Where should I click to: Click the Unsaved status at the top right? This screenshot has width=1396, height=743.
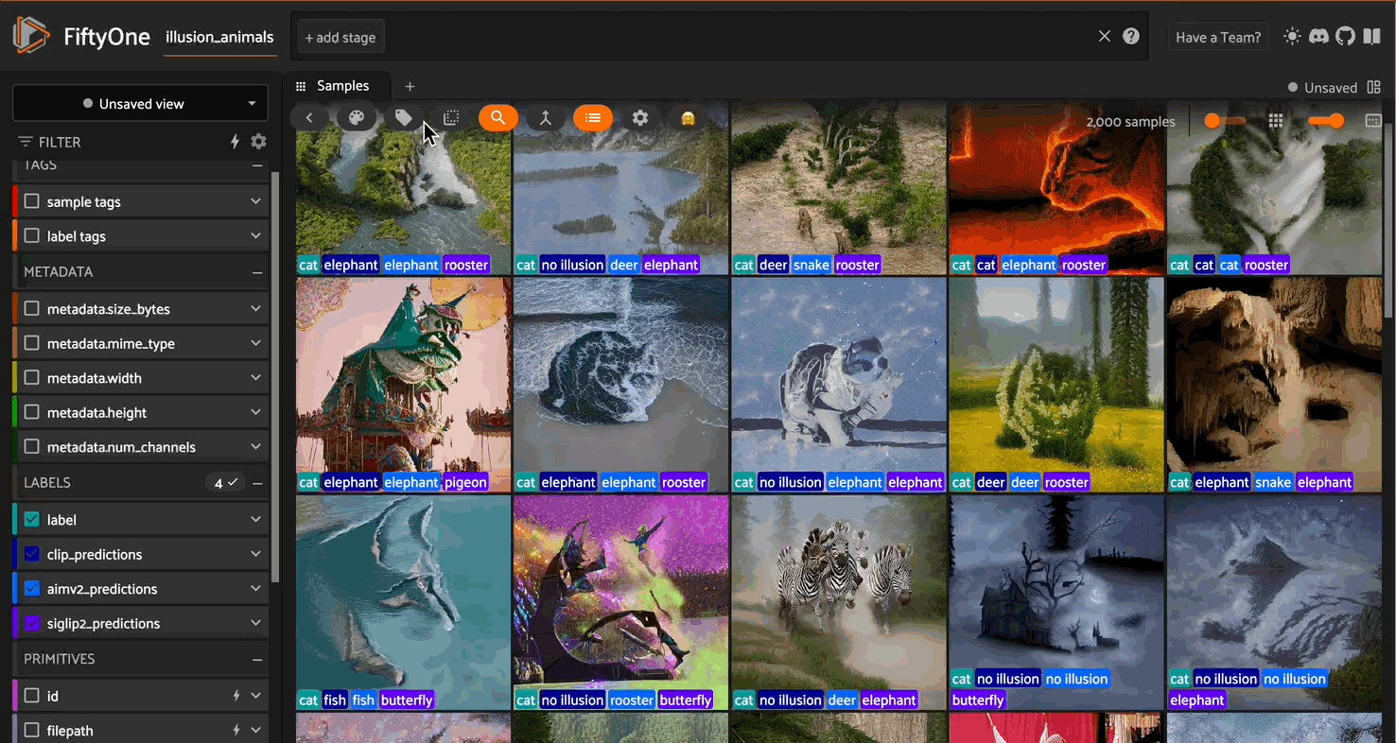(1322, 87)
